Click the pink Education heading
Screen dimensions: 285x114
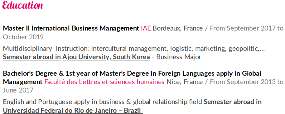[22, 5]
